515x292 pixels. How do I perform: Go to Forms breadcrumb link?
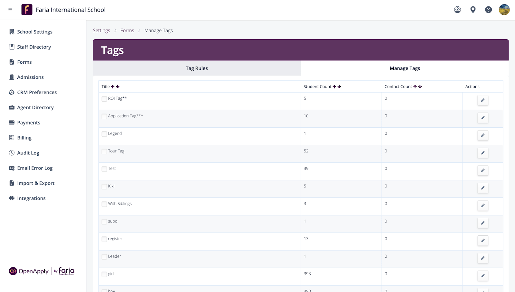tap(127, 31)
